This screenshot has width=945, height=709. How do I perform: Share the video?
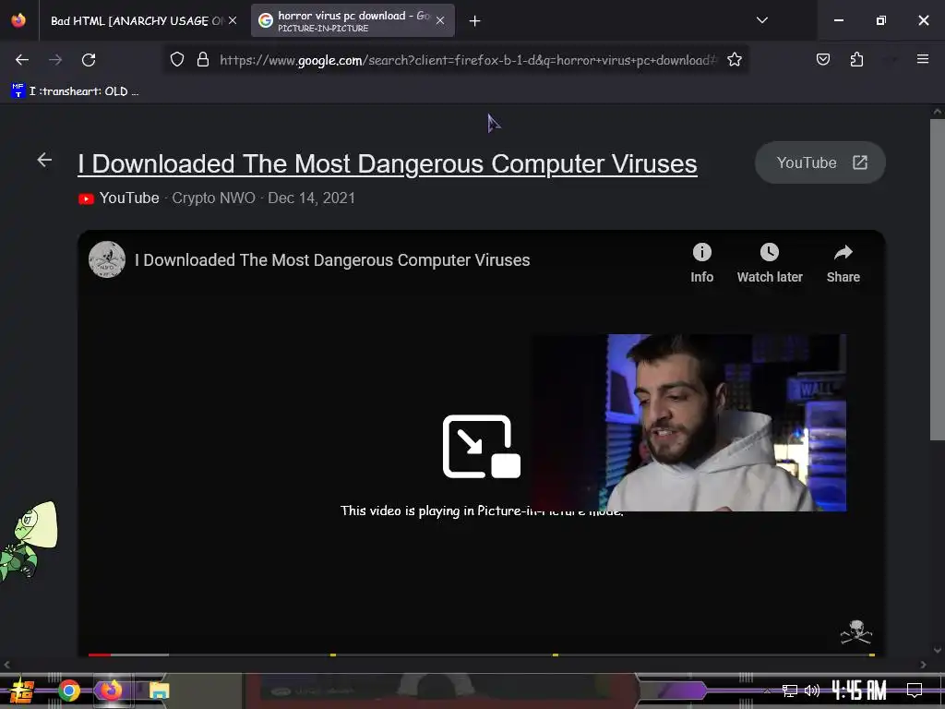tap(843, 263)
